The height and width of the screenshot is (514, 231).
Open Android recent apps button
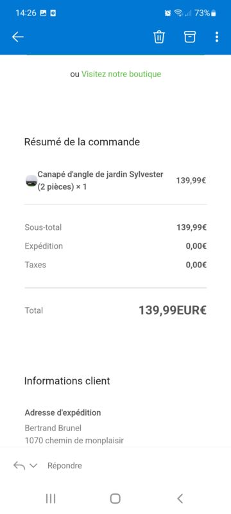point(51,499)
